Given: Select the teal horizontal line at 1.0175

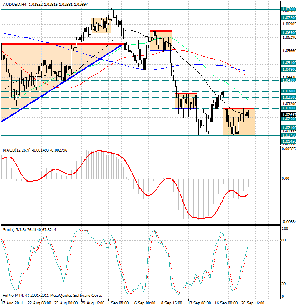Looking at the screenshot, I should [141, 135].
